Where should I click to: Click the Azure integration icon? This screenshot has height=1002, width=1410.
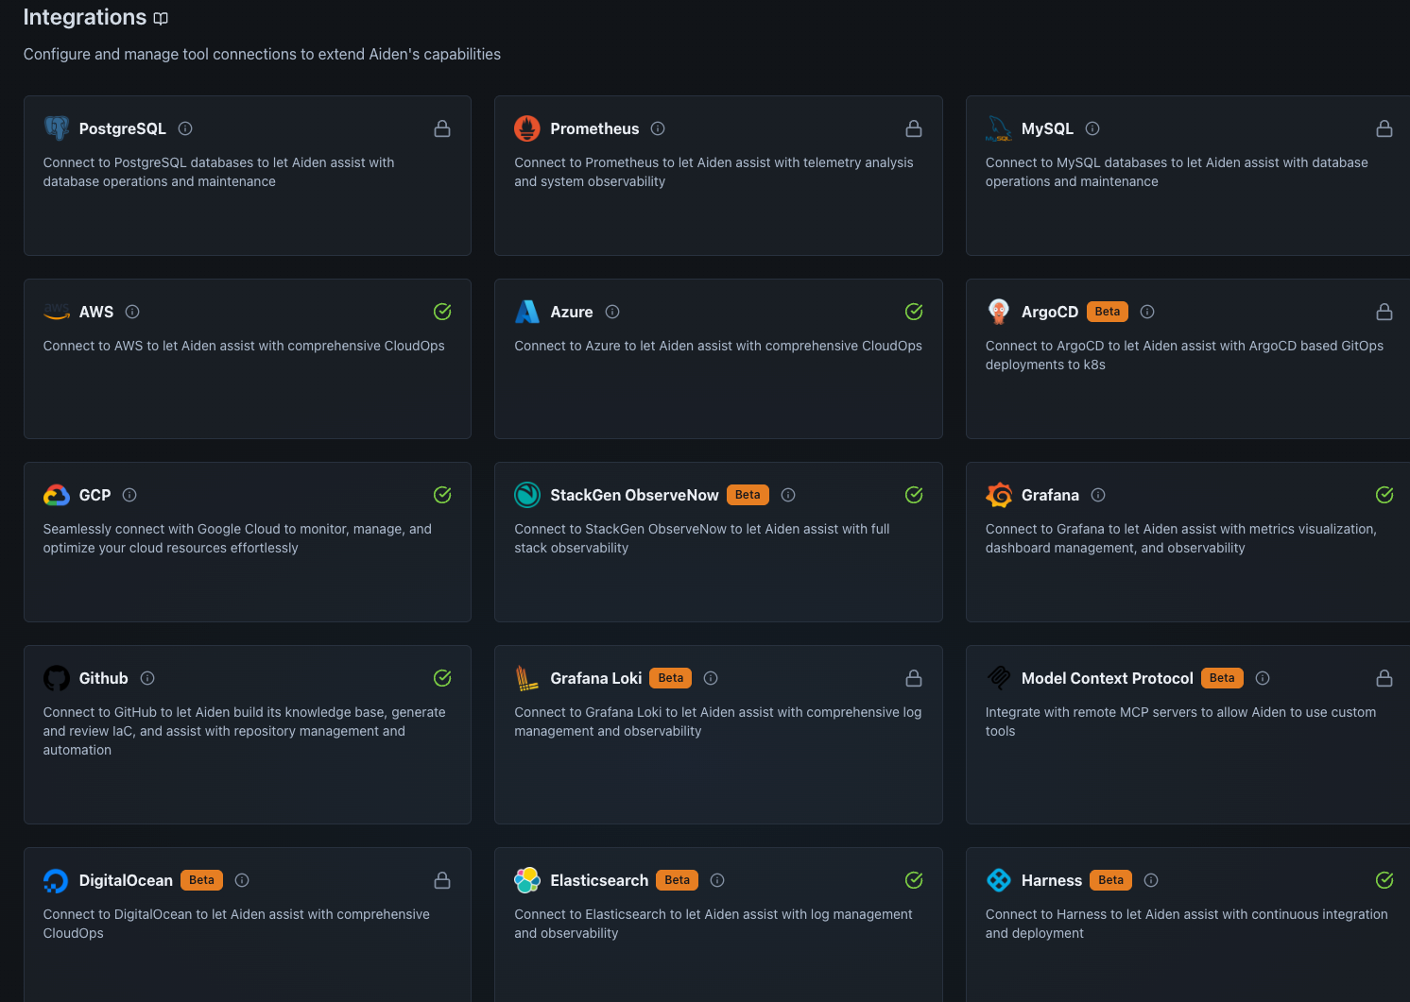tap(527, 312)
